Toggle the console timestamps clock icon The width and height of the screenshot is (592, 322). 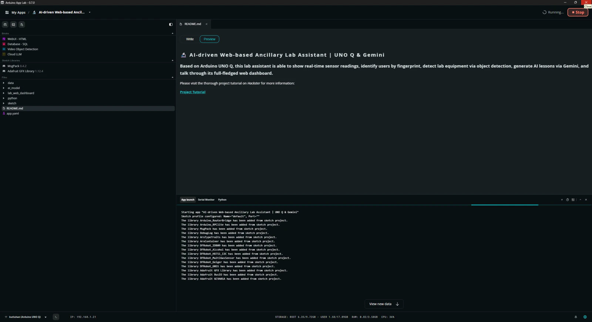[x=568, y=200]
